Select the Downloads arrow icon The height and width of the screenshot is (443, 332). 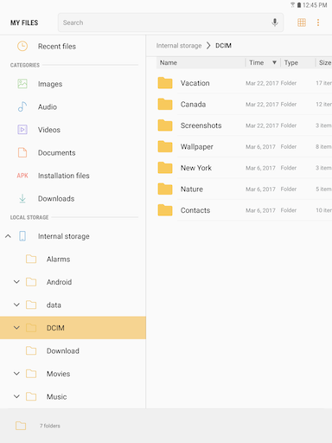[x=22, y=198]
